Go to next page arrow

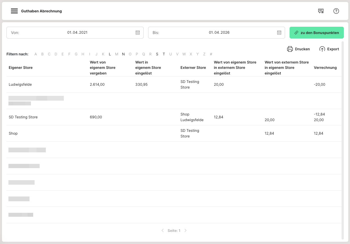(186, 231)
